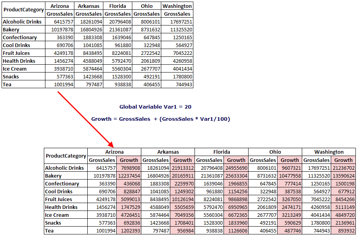The image size is (357, 236).
Task: Pick the cell containing 9868898
Action: click(236, 199)
